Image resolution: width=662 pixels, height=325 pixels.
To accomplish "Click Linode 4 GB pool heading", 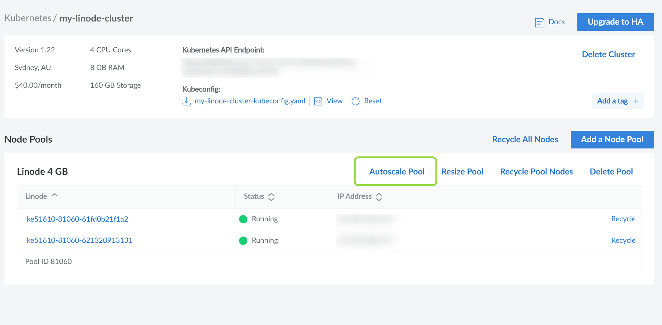I will tap(42, 172).
